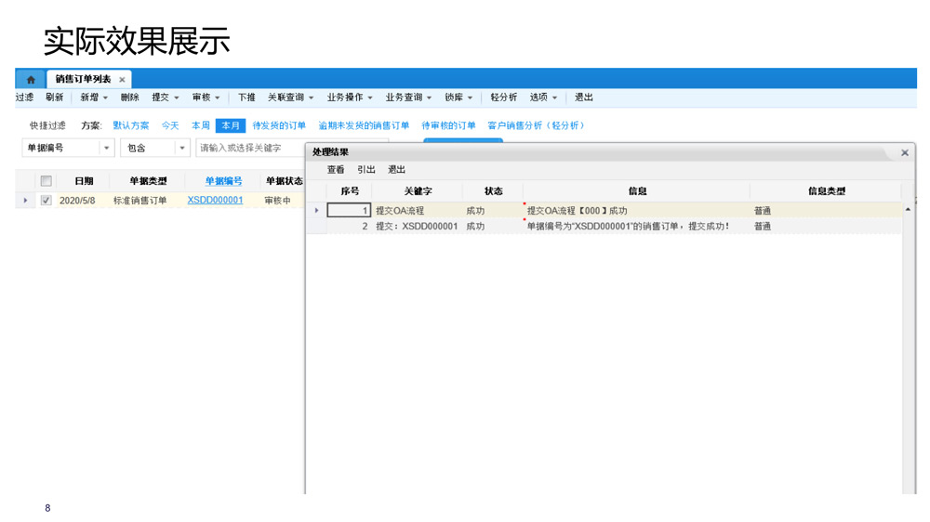The height and width of the screenshot is (522, 930).
Task: Select the 待发货的订单 scheme
Action: [x=279, y=125]
